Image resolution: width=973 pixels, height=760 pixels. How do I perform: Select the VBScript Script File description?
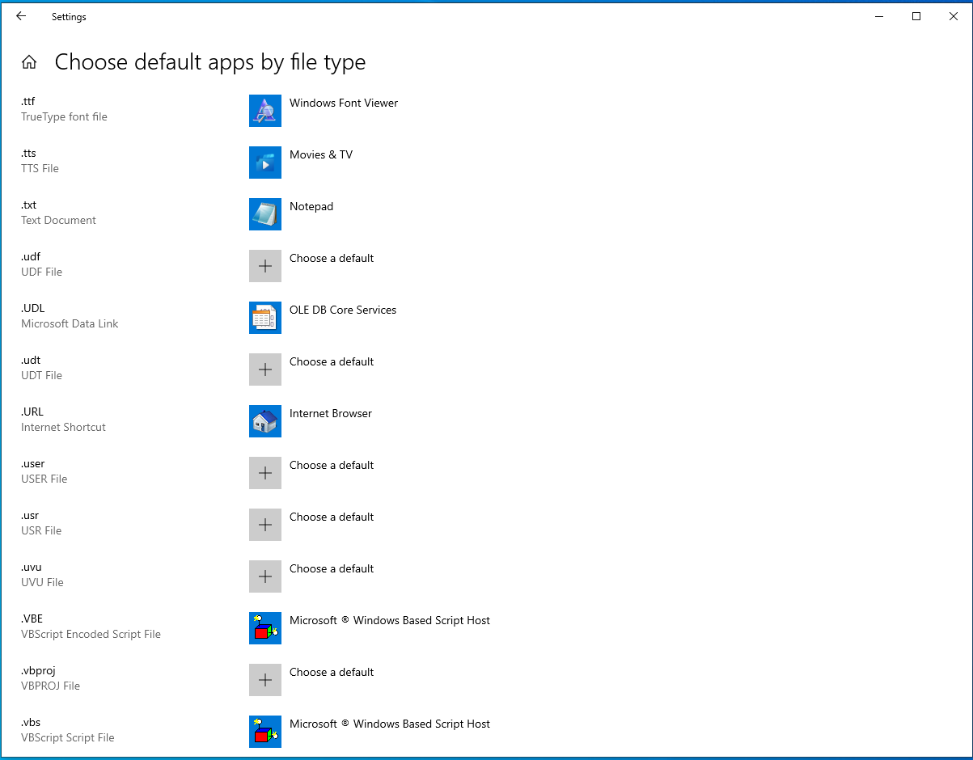click(x=68, y=737)
